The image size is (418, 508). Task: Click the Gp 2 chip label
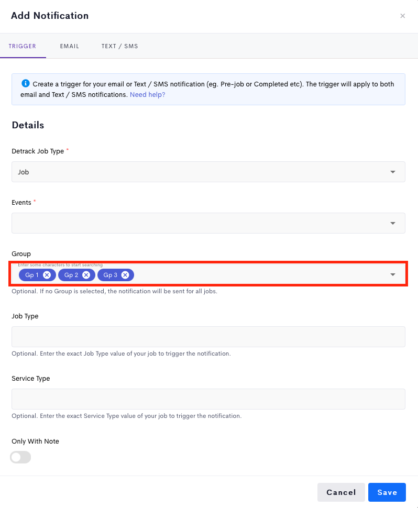point(71,275)
